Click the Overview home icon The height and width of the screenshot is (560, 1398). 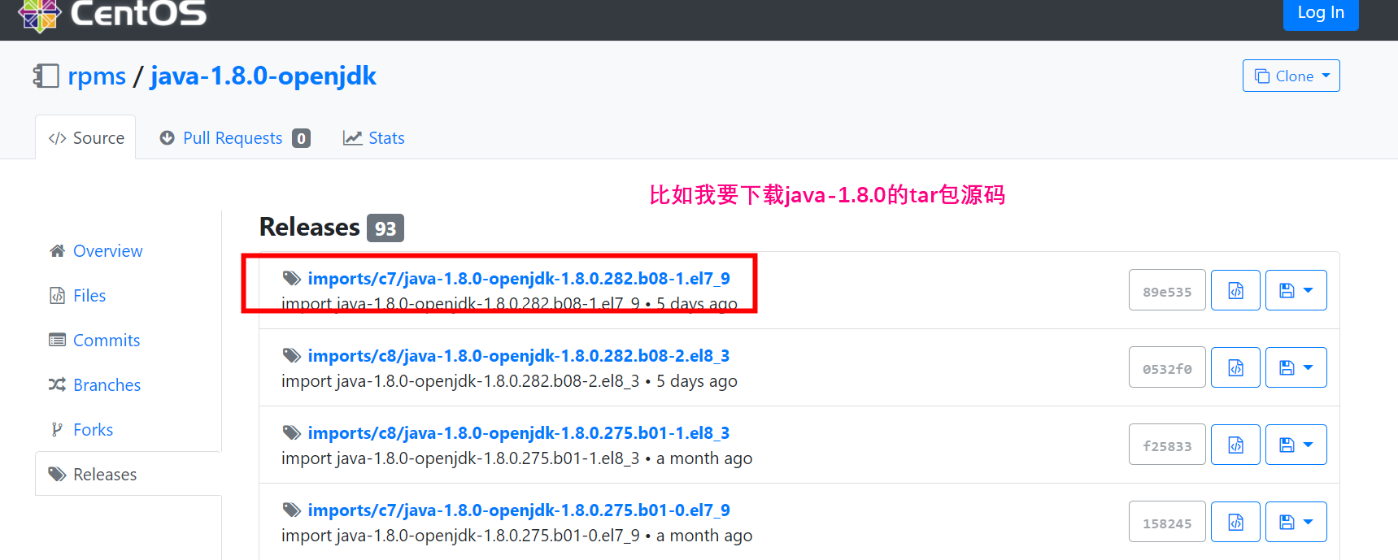tap(57, 251)
